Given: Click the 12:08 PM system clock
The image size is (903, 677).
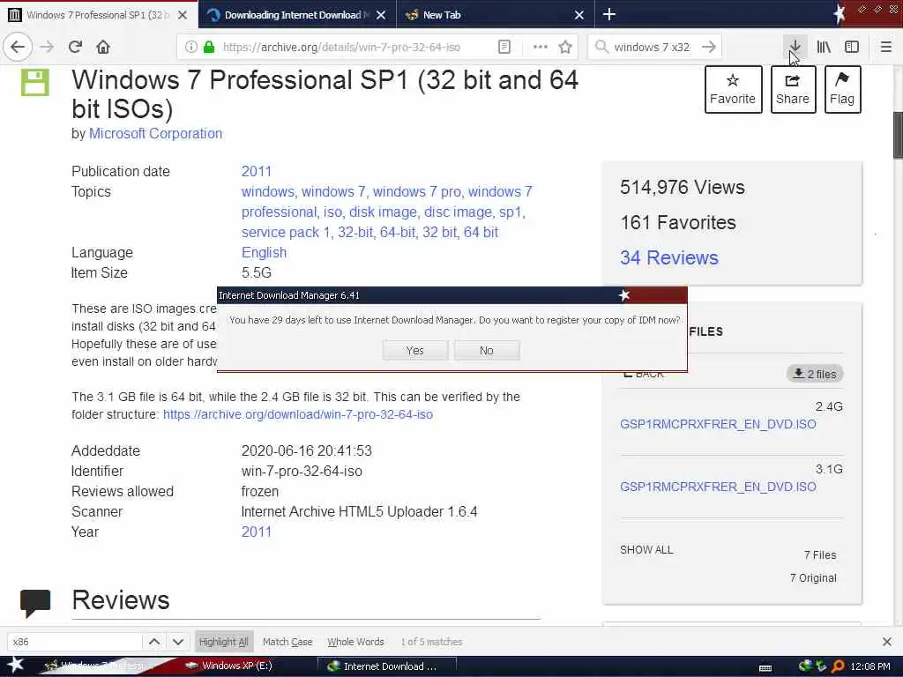Looking at the screenshot, I should click(x=870, y=666).
